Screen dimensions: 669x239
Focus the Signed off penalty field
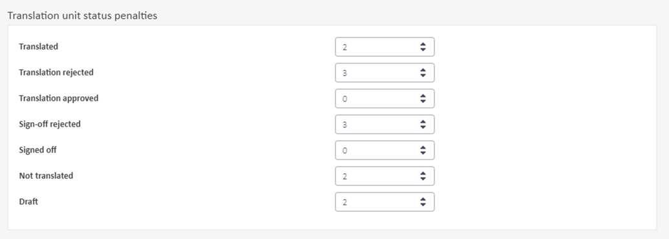click(x=385, y=151)
